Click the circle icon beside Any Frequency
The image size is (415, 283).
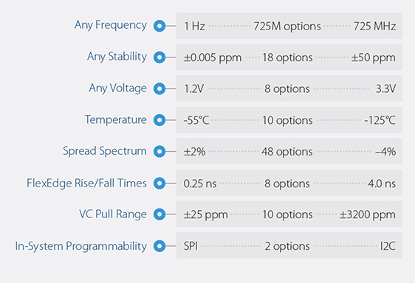160,26
